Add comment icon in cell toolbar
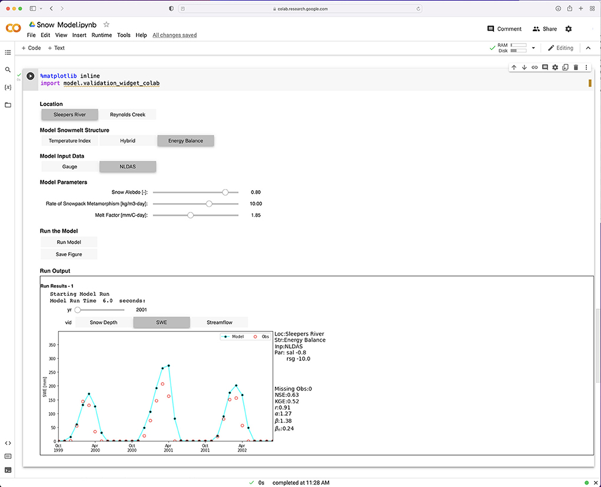Image resolution: width=601 pixels, height=487 pixels. [x=545, y=67]
